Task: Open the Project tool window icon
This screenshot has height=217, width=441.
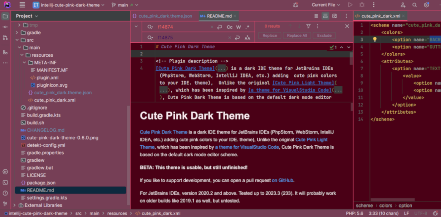Action: [x=5, y=16]
